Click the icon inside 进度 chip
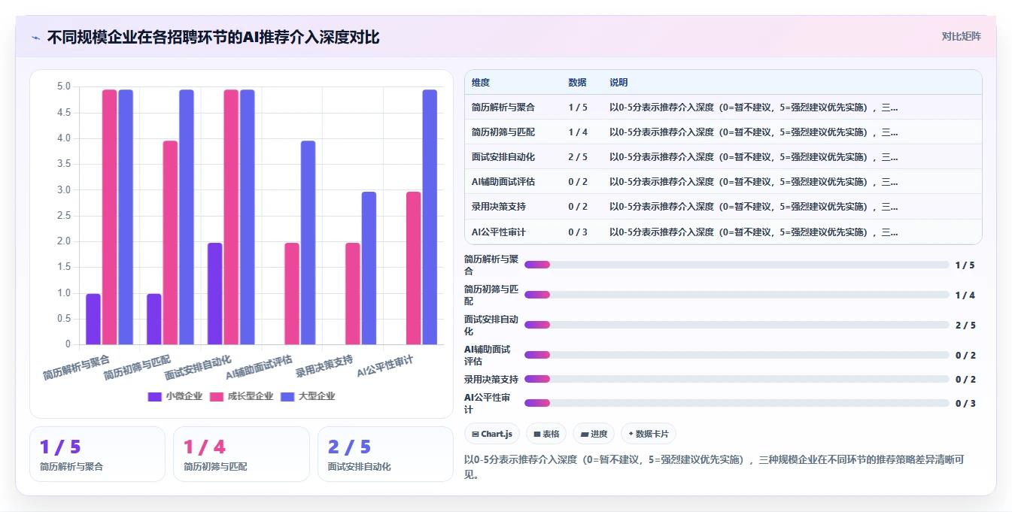The height and width of the screenshot is (512, 1012). [x=585, y=434]
